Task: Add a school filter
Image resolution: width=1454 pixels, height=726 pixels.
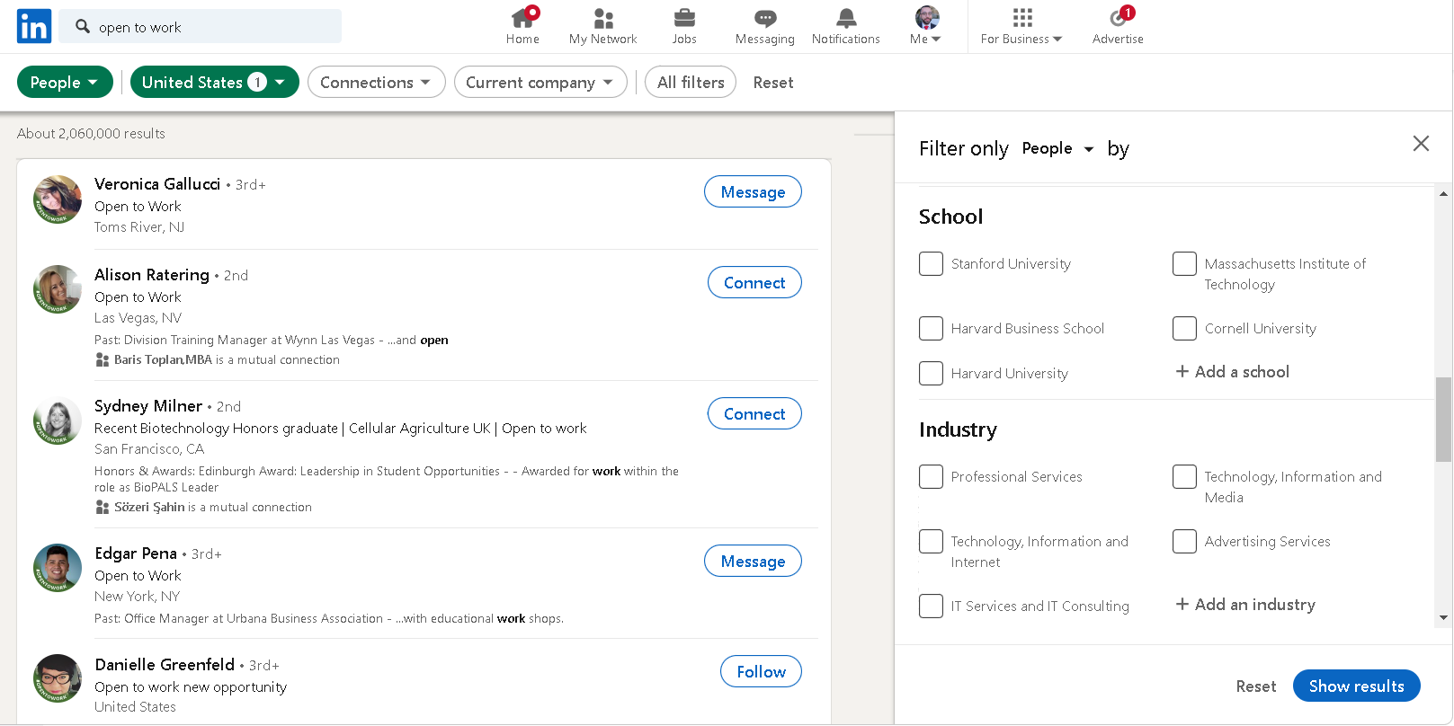Action: click(1233, 372)
